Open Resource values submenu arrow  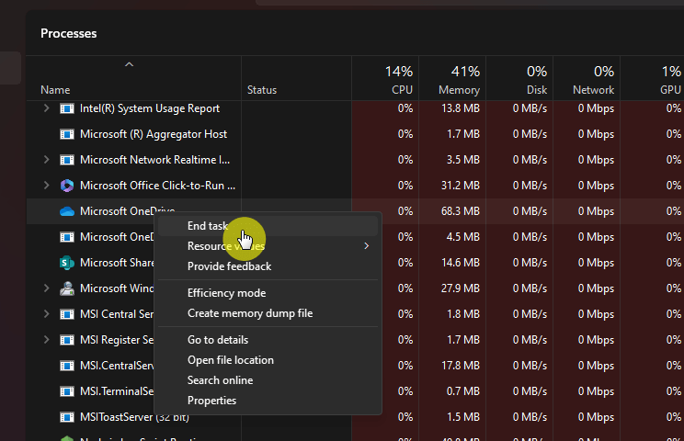point(367,246)
